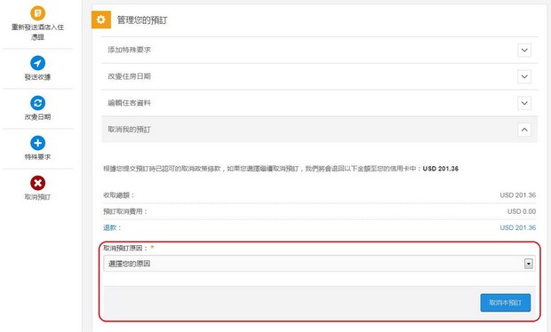Click the 選擇您的原因 reason select field
The height and width of the screenshot is (332, 551).
319,264
